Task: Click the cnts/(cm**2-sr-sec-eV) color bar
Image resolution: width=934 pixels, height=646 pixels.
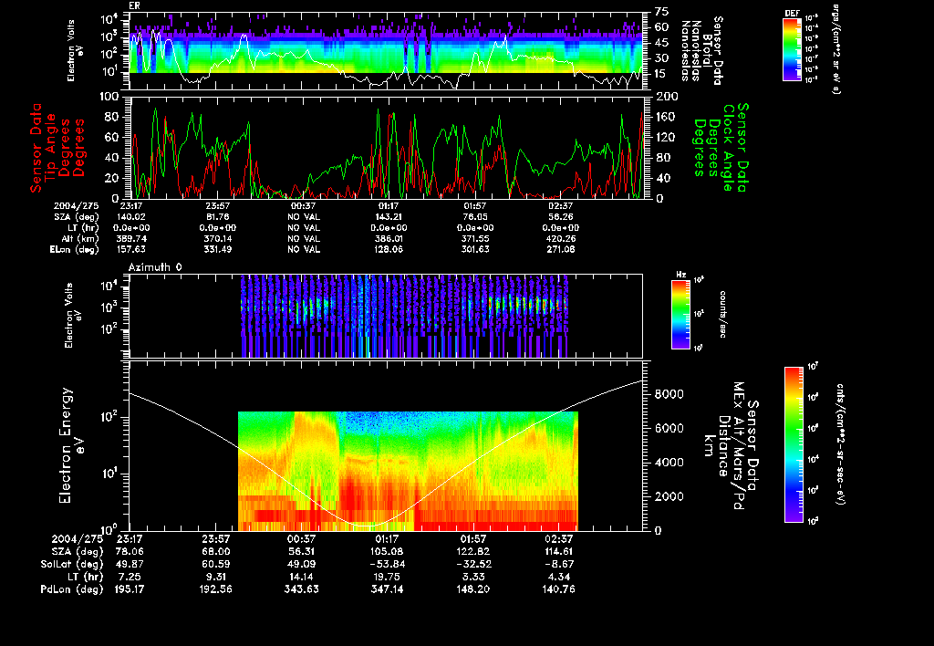Action: click(x=794, y=444)
